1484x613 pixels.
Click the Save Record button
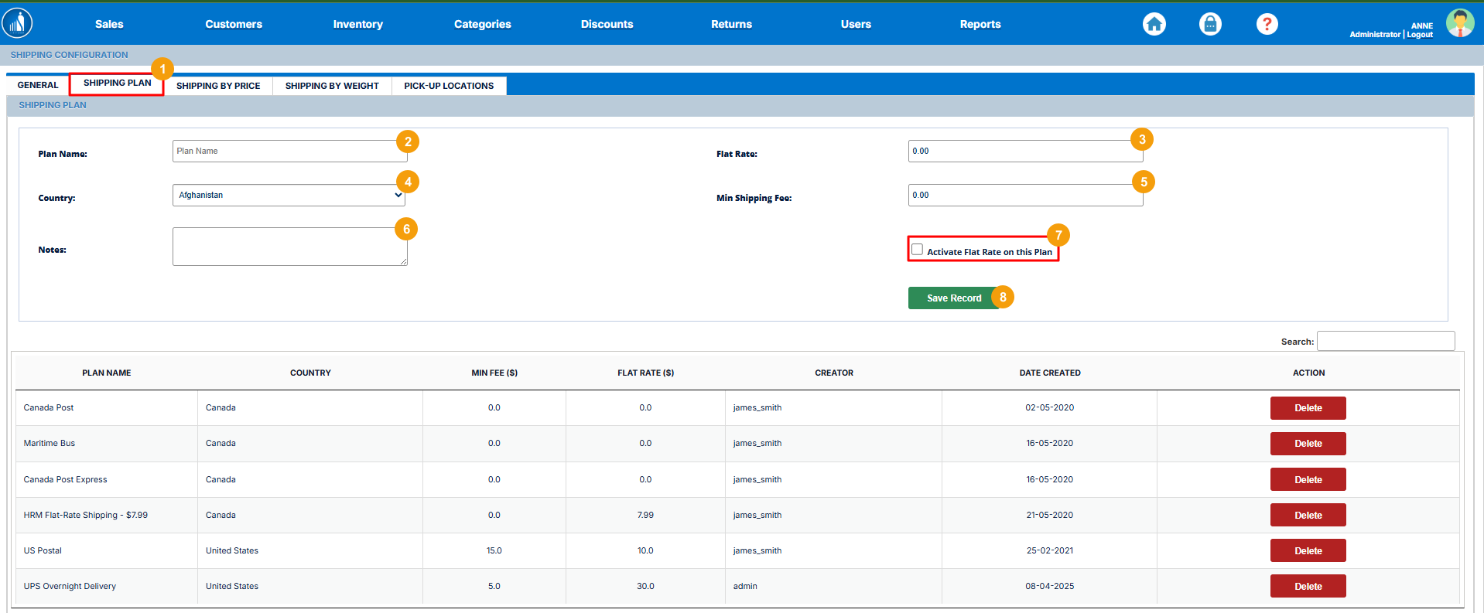coord(953,298)
